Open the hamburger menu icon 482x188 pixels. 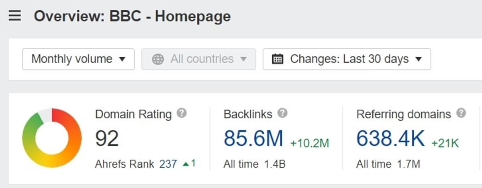tap(15, 16)
